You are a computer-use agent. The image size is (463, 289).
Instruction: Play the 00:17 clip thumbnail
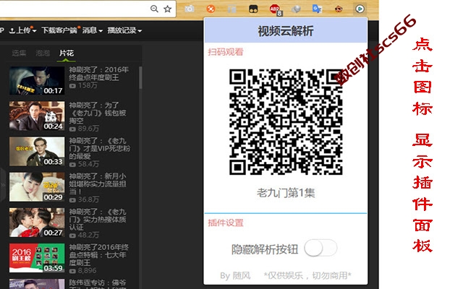[37, 81]
